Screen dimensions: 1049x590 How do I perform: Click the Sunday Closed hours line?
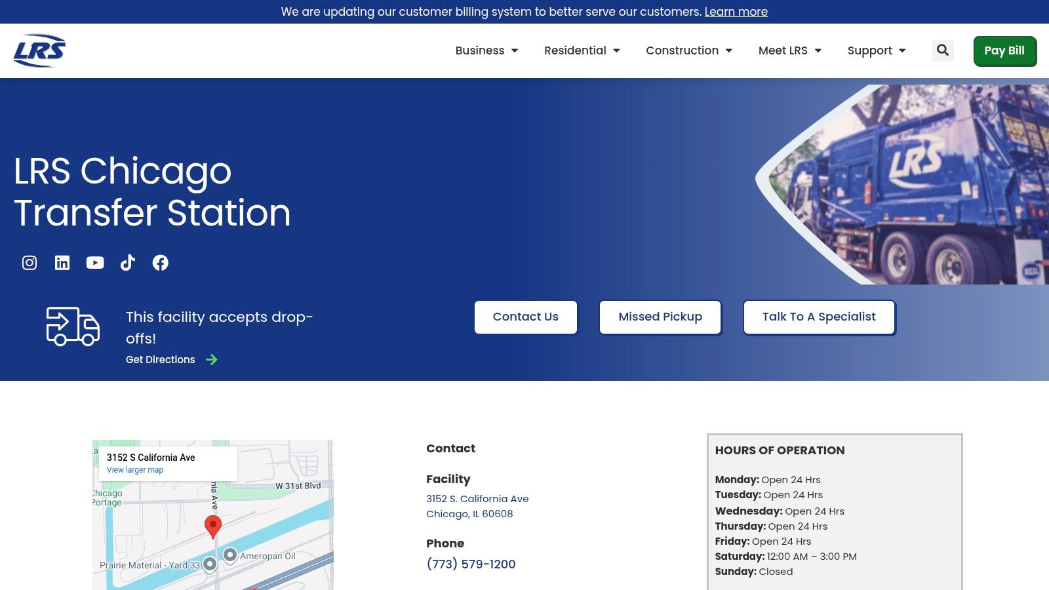[754, 572]
